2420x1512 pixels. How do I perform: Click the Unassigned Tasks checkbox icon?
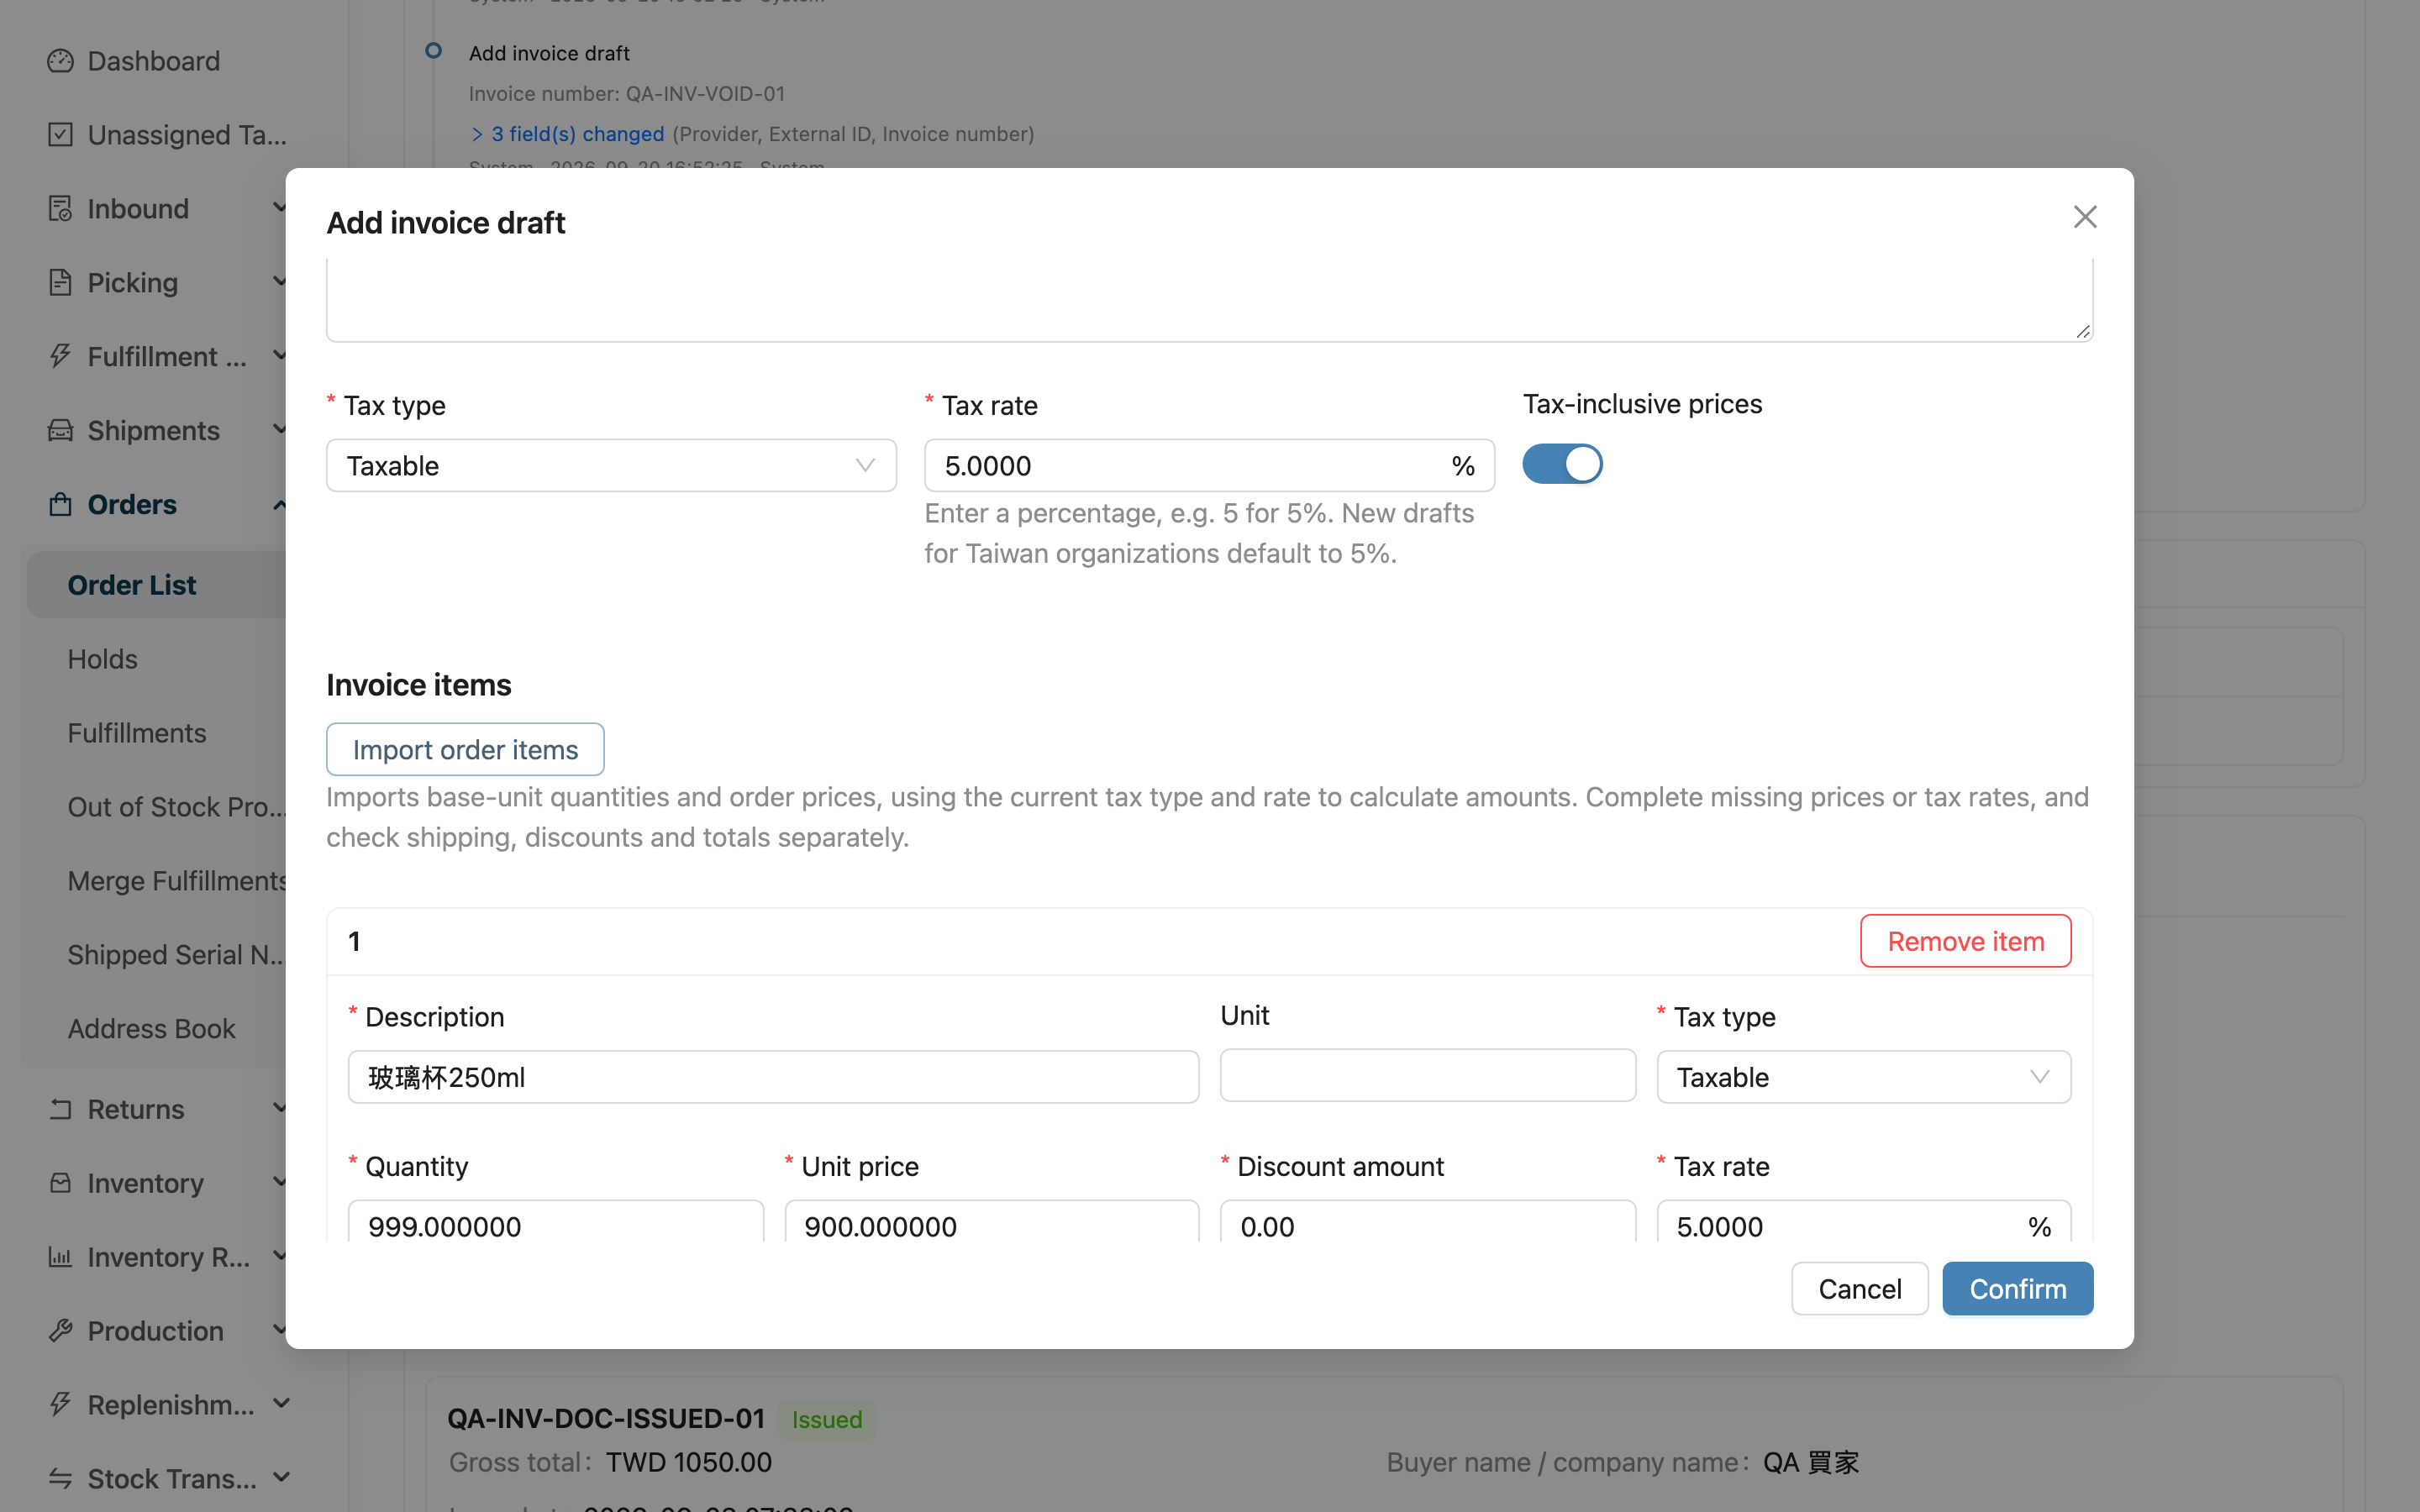point(60,134)
